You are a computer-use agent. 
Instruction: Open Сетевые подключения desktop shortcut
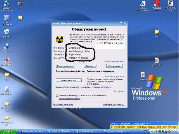click(x=6, y=4)
